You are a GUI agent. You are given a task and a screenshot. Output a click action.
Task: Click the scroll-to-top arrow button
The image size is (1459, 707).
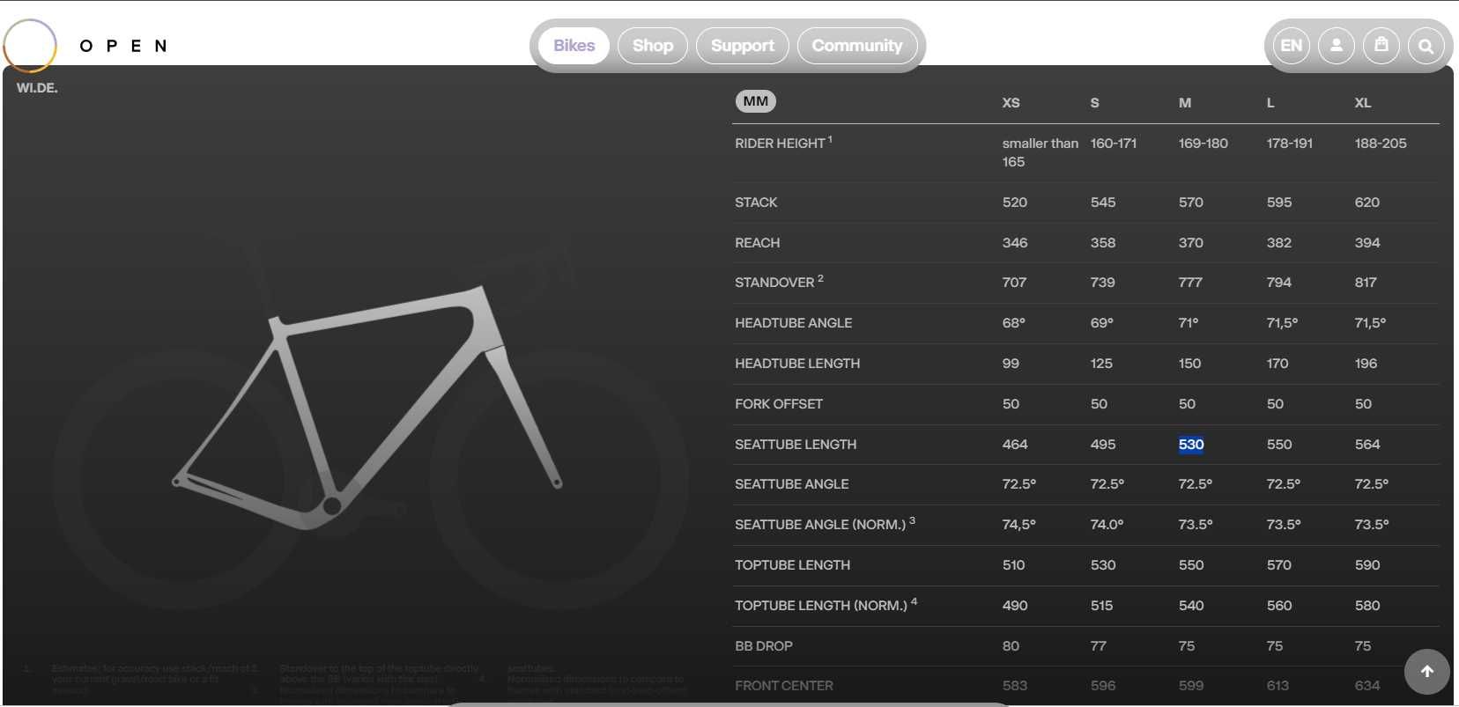[1427, 672]
